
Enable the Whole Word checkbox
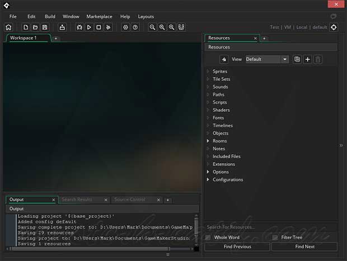208,238
